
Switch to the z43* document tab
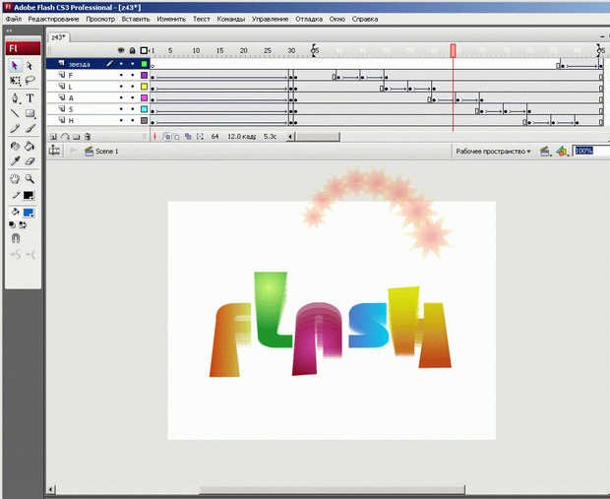coord(59,37)
